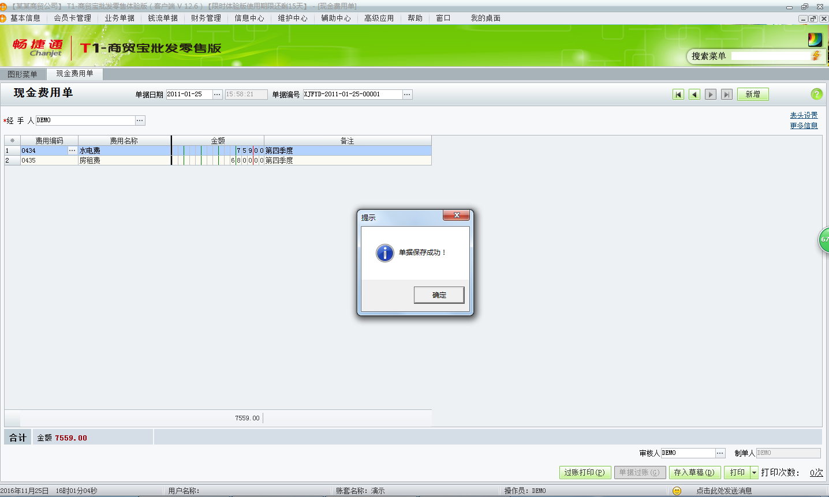Click the 7559.00 footer total cell
Image resolution: width=829 pixels, height=497 pixels.
pyautogui.click(x=247, y=418)
